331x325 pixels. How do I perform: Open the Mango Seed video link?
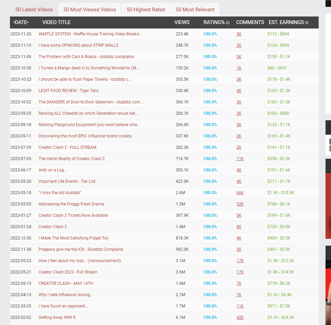(x=89, y=68)
